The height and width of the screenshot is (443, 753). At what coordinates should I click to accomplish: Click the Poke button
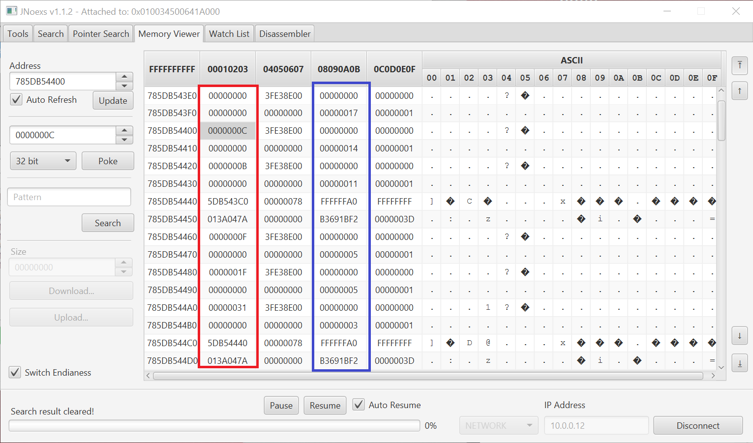(108, 161)
